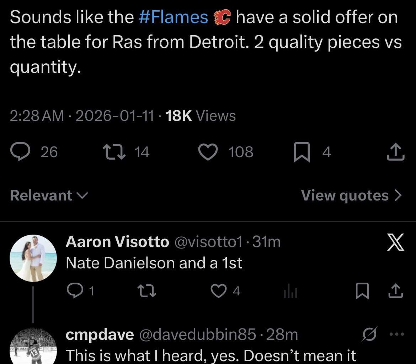The image size is (416, 364).
Task: Open Grok actions on cmpdave's reply
Action: click(370, 333)
